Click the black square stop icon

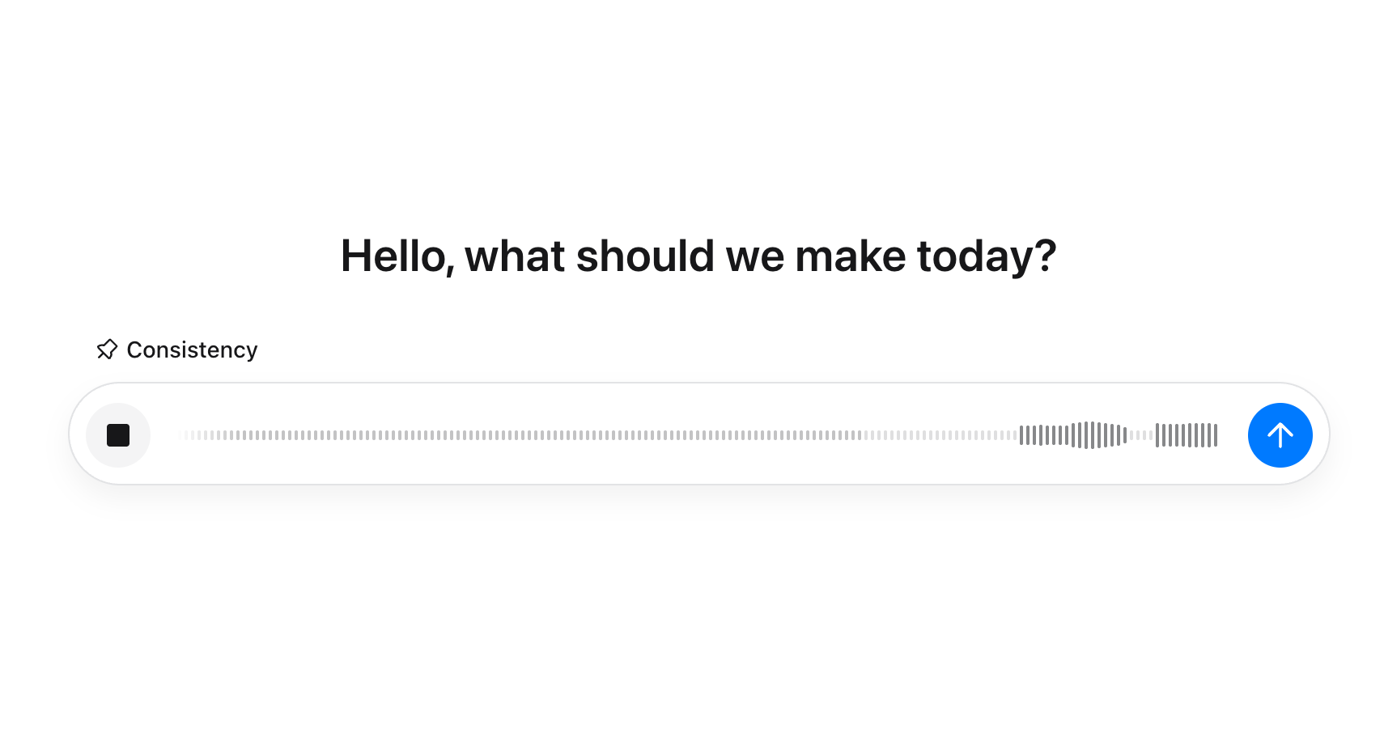(x=118, y=435)
